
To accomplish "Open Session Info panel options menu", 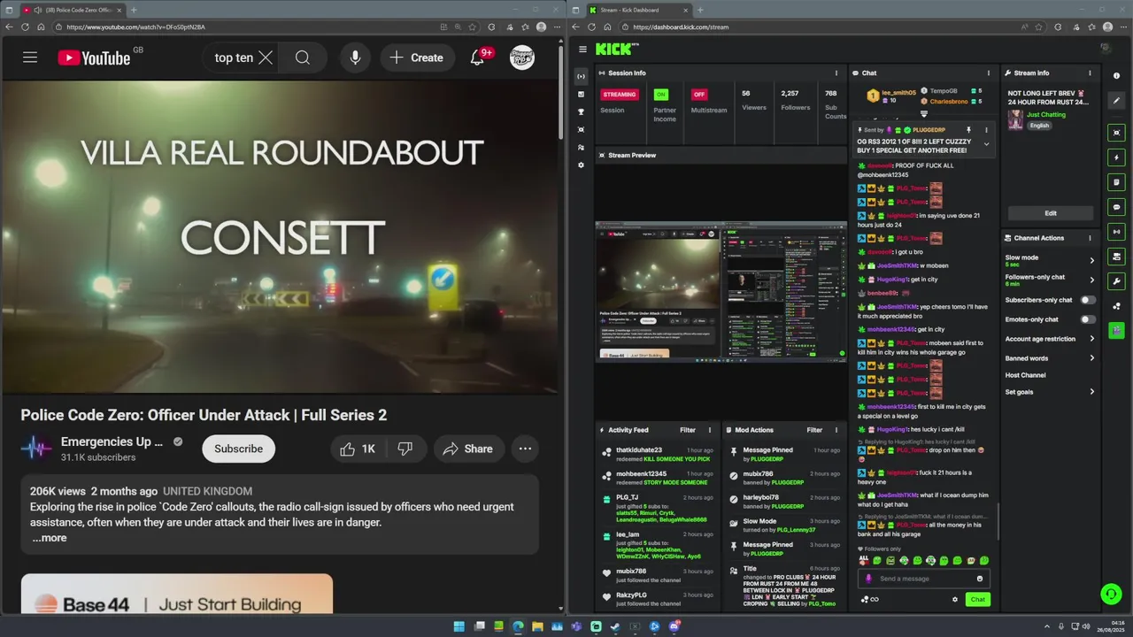I will [x=836, y=73].
